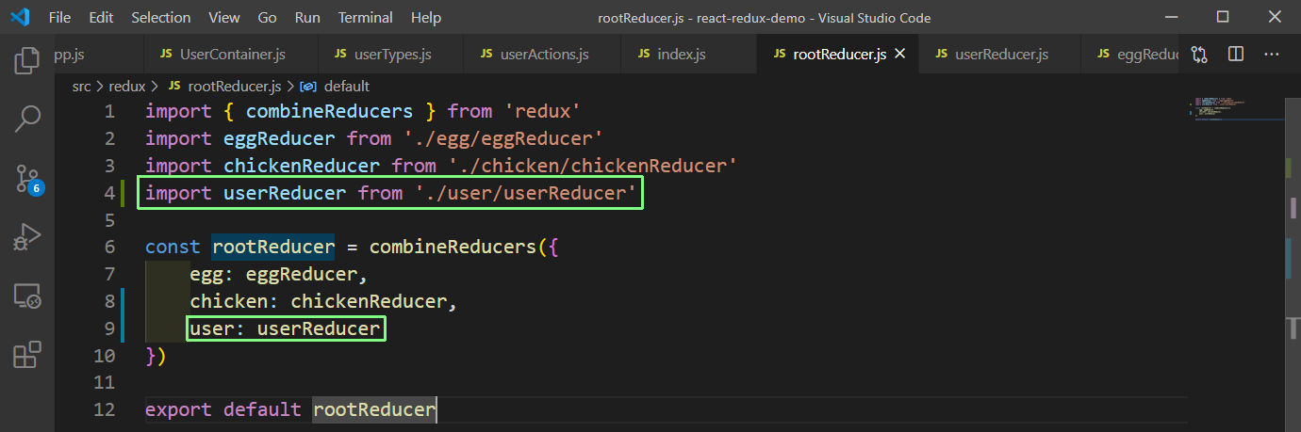Switch to the partially visible eggReducer tab
The width and height of the screenshot is (1301, 432).
click(x=1129, y=55)
